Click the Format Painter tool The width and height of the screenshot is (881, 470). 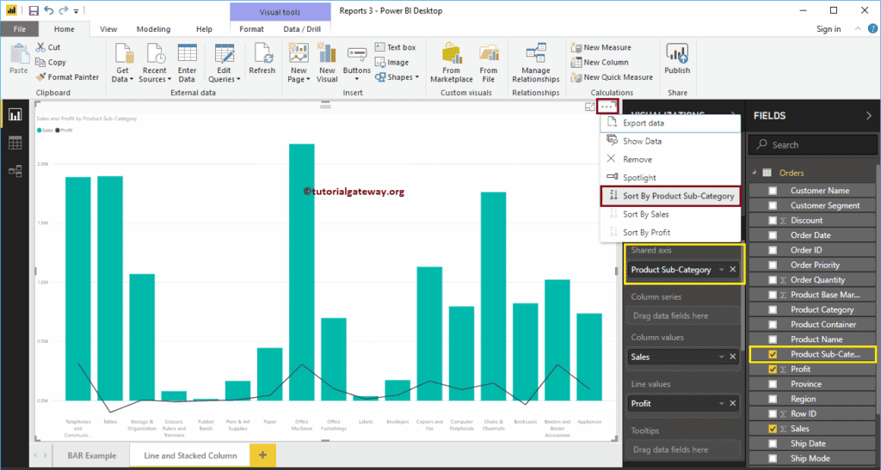click(x=67, y=76)
